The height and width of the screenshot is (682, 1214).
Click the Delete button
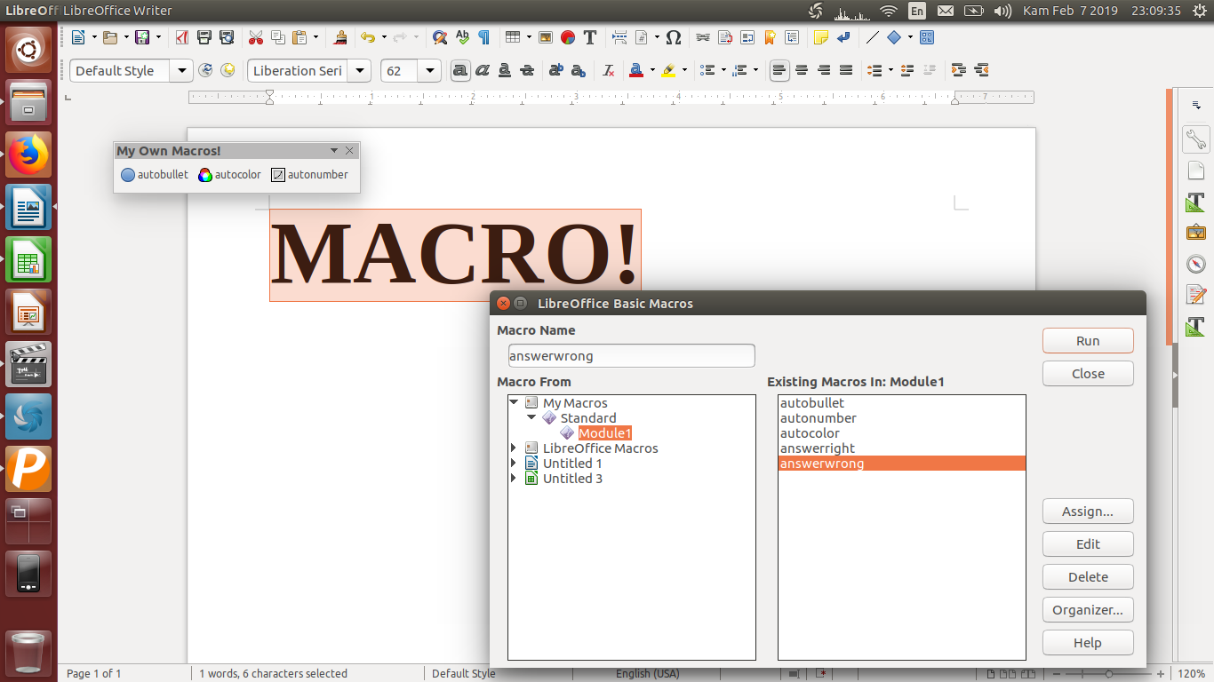click(x=1088, y=577)
